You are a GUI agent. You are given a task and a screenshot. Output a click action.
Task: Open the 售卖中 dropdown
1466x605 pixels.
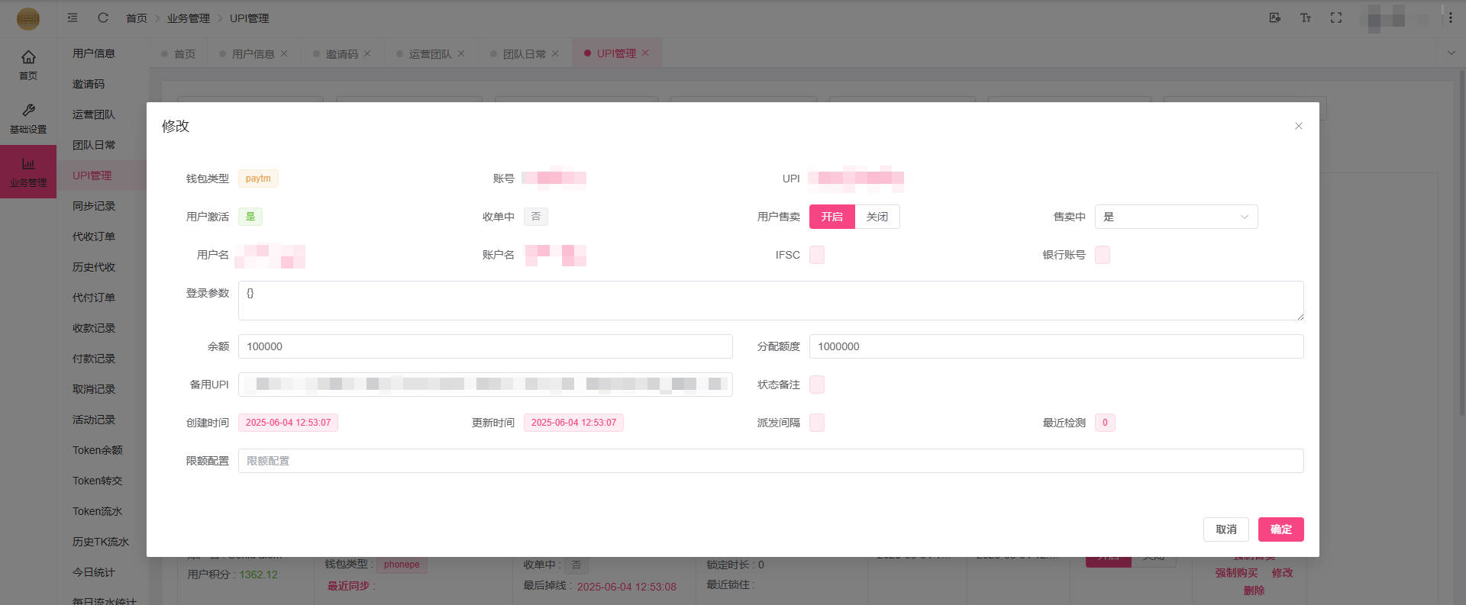coord(1176,217)
